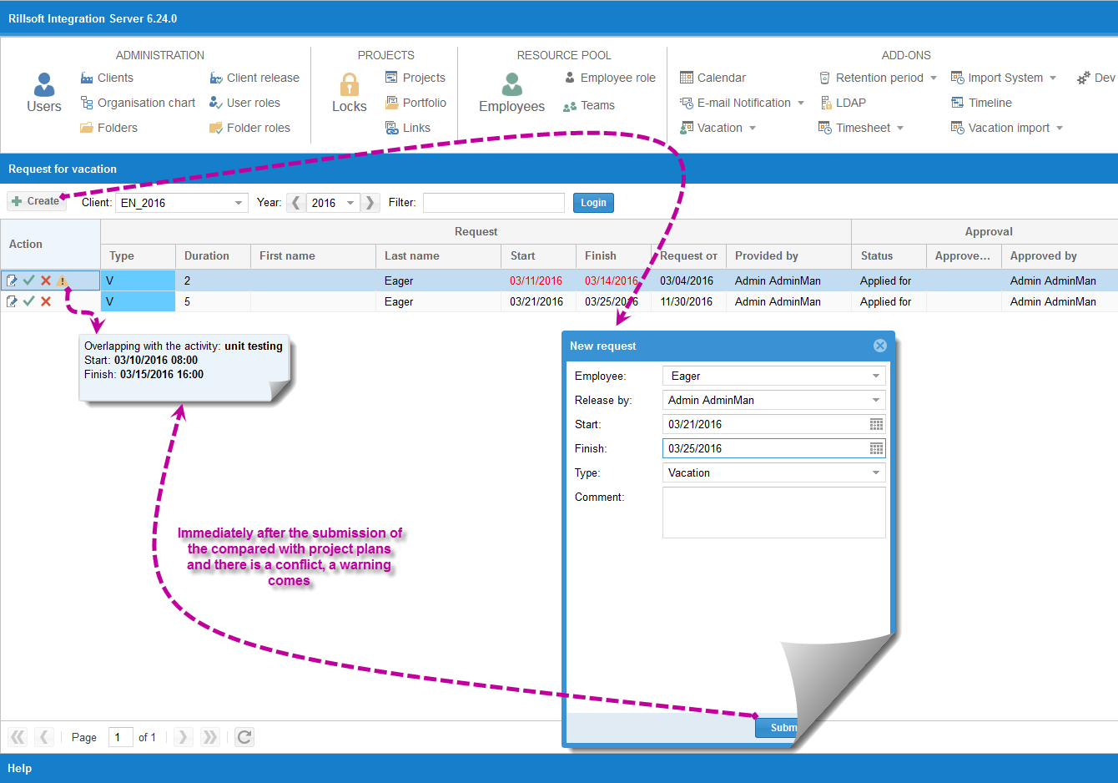Expand Import System menu

1053,78
